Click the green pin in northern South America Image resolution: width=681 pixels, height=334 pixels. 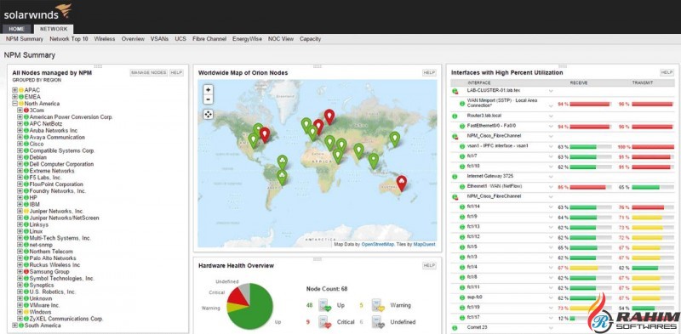(x=283, y=162)
